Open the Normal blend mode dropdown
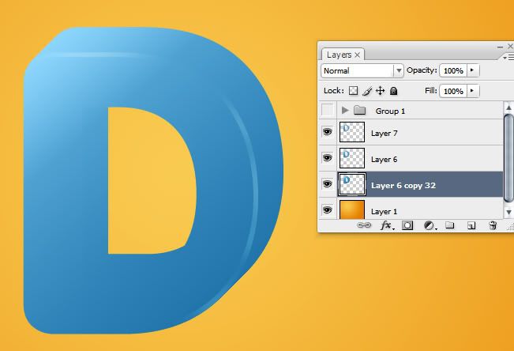 click(x=362, y=70)
